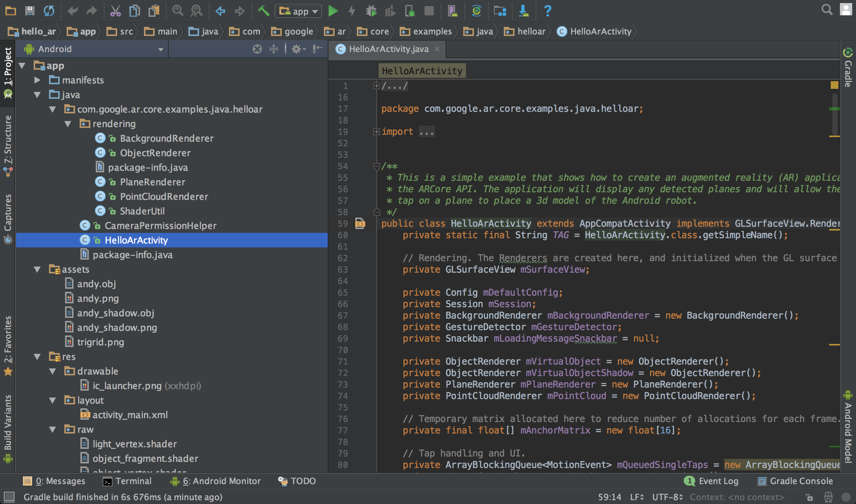Open the Terminal tool window tab
The height and width of the screenshot is (504, 856).
[127, 481]
